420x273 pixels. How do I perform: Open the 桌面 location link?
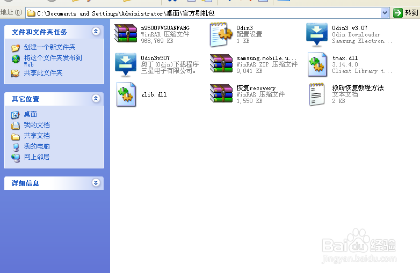(30, 114)
